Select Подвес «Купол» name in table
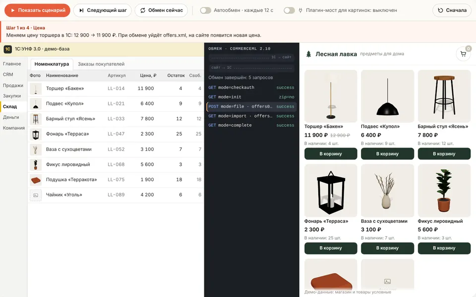Image resolution: width=476 pixels, height=297 pixels. click(x=64, y=103)
